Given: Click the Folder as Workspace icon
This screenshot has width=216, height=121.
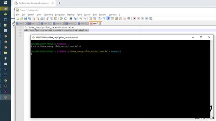Looking at the screenshot, I should [x=125, y=18].
